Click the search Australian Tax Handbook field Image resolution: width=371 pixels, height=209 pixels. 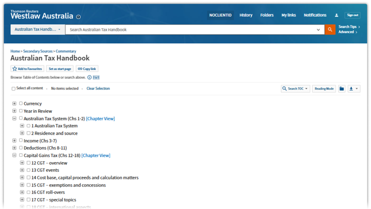tap(191, 30)
